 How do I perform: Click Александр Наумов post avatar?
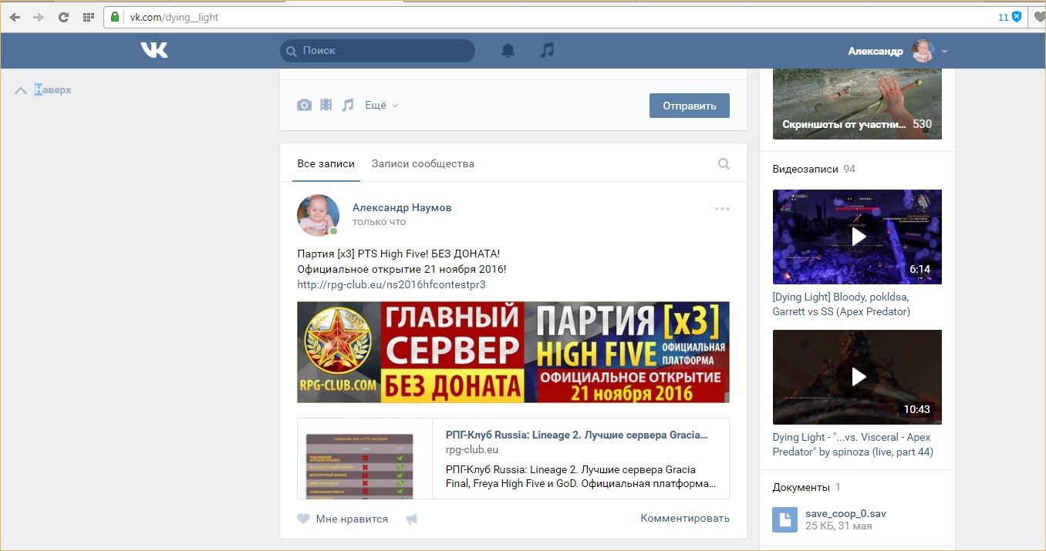pyautogui.click(x=318, y=215)
